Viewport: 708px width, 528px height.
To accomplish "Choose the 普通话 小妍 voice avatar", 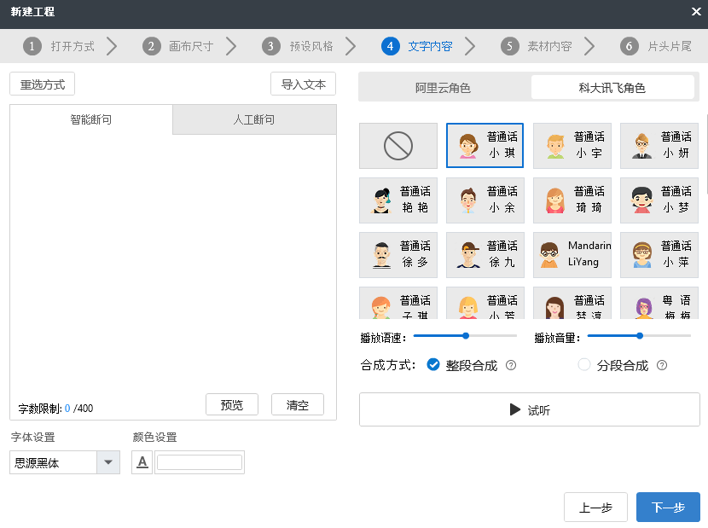I will click(x=659, y=146).
